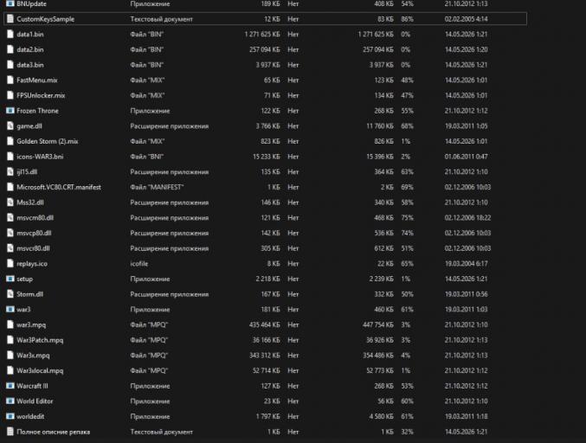
Task: Click the FPSUnlocker.mix file icon
Action: 10,96
